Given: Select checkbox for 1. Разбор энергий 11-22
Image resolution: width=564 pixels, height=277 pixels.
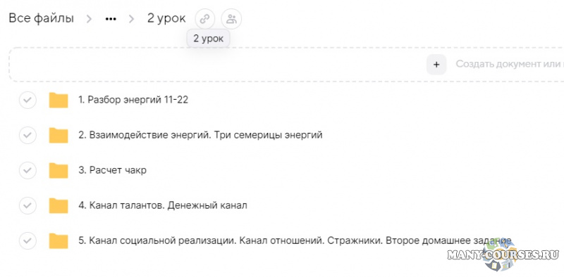Looking at the screenshot, I should pyautogui.click(x=27, y=101).
